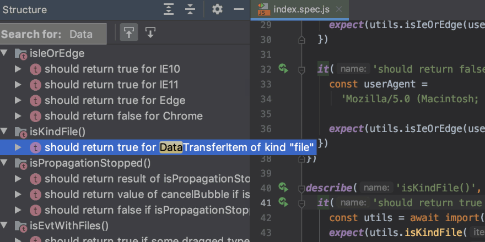Collapse it block fold marker line 41
Viewport: 485px width, 242px height.
tap(301, 204)
